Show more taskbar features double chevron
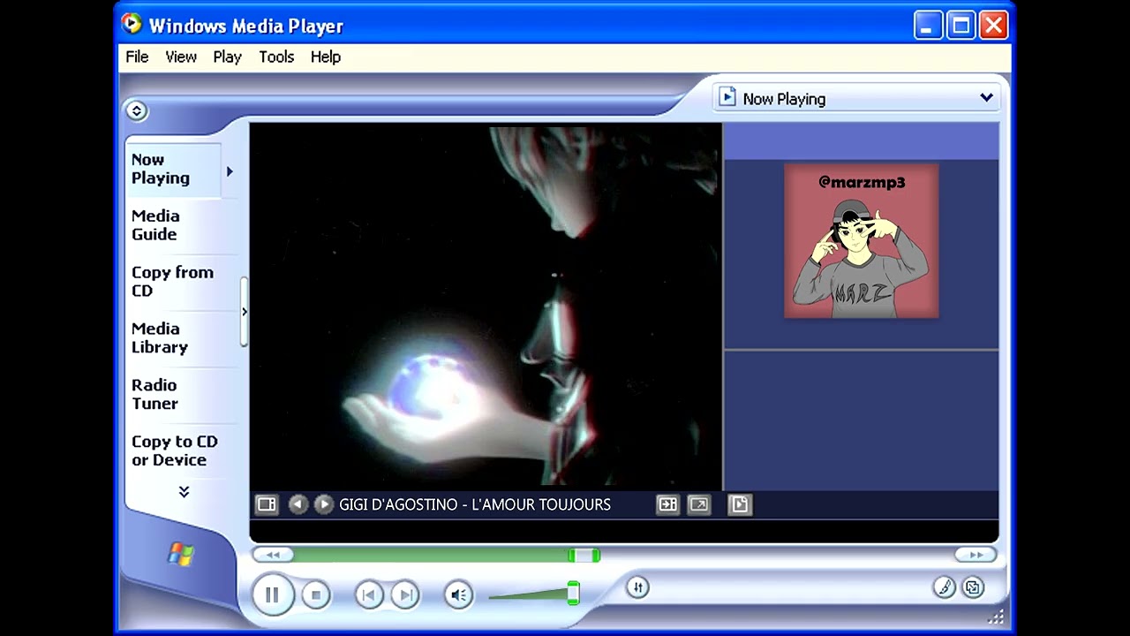The width and height of the screenshot is (1130, 636). [x=184, y=491]
